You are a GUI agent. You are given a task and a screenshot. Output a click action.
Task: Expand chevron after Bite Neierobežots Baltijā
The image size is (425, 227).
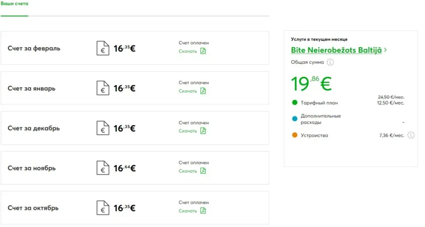[385, 50]
